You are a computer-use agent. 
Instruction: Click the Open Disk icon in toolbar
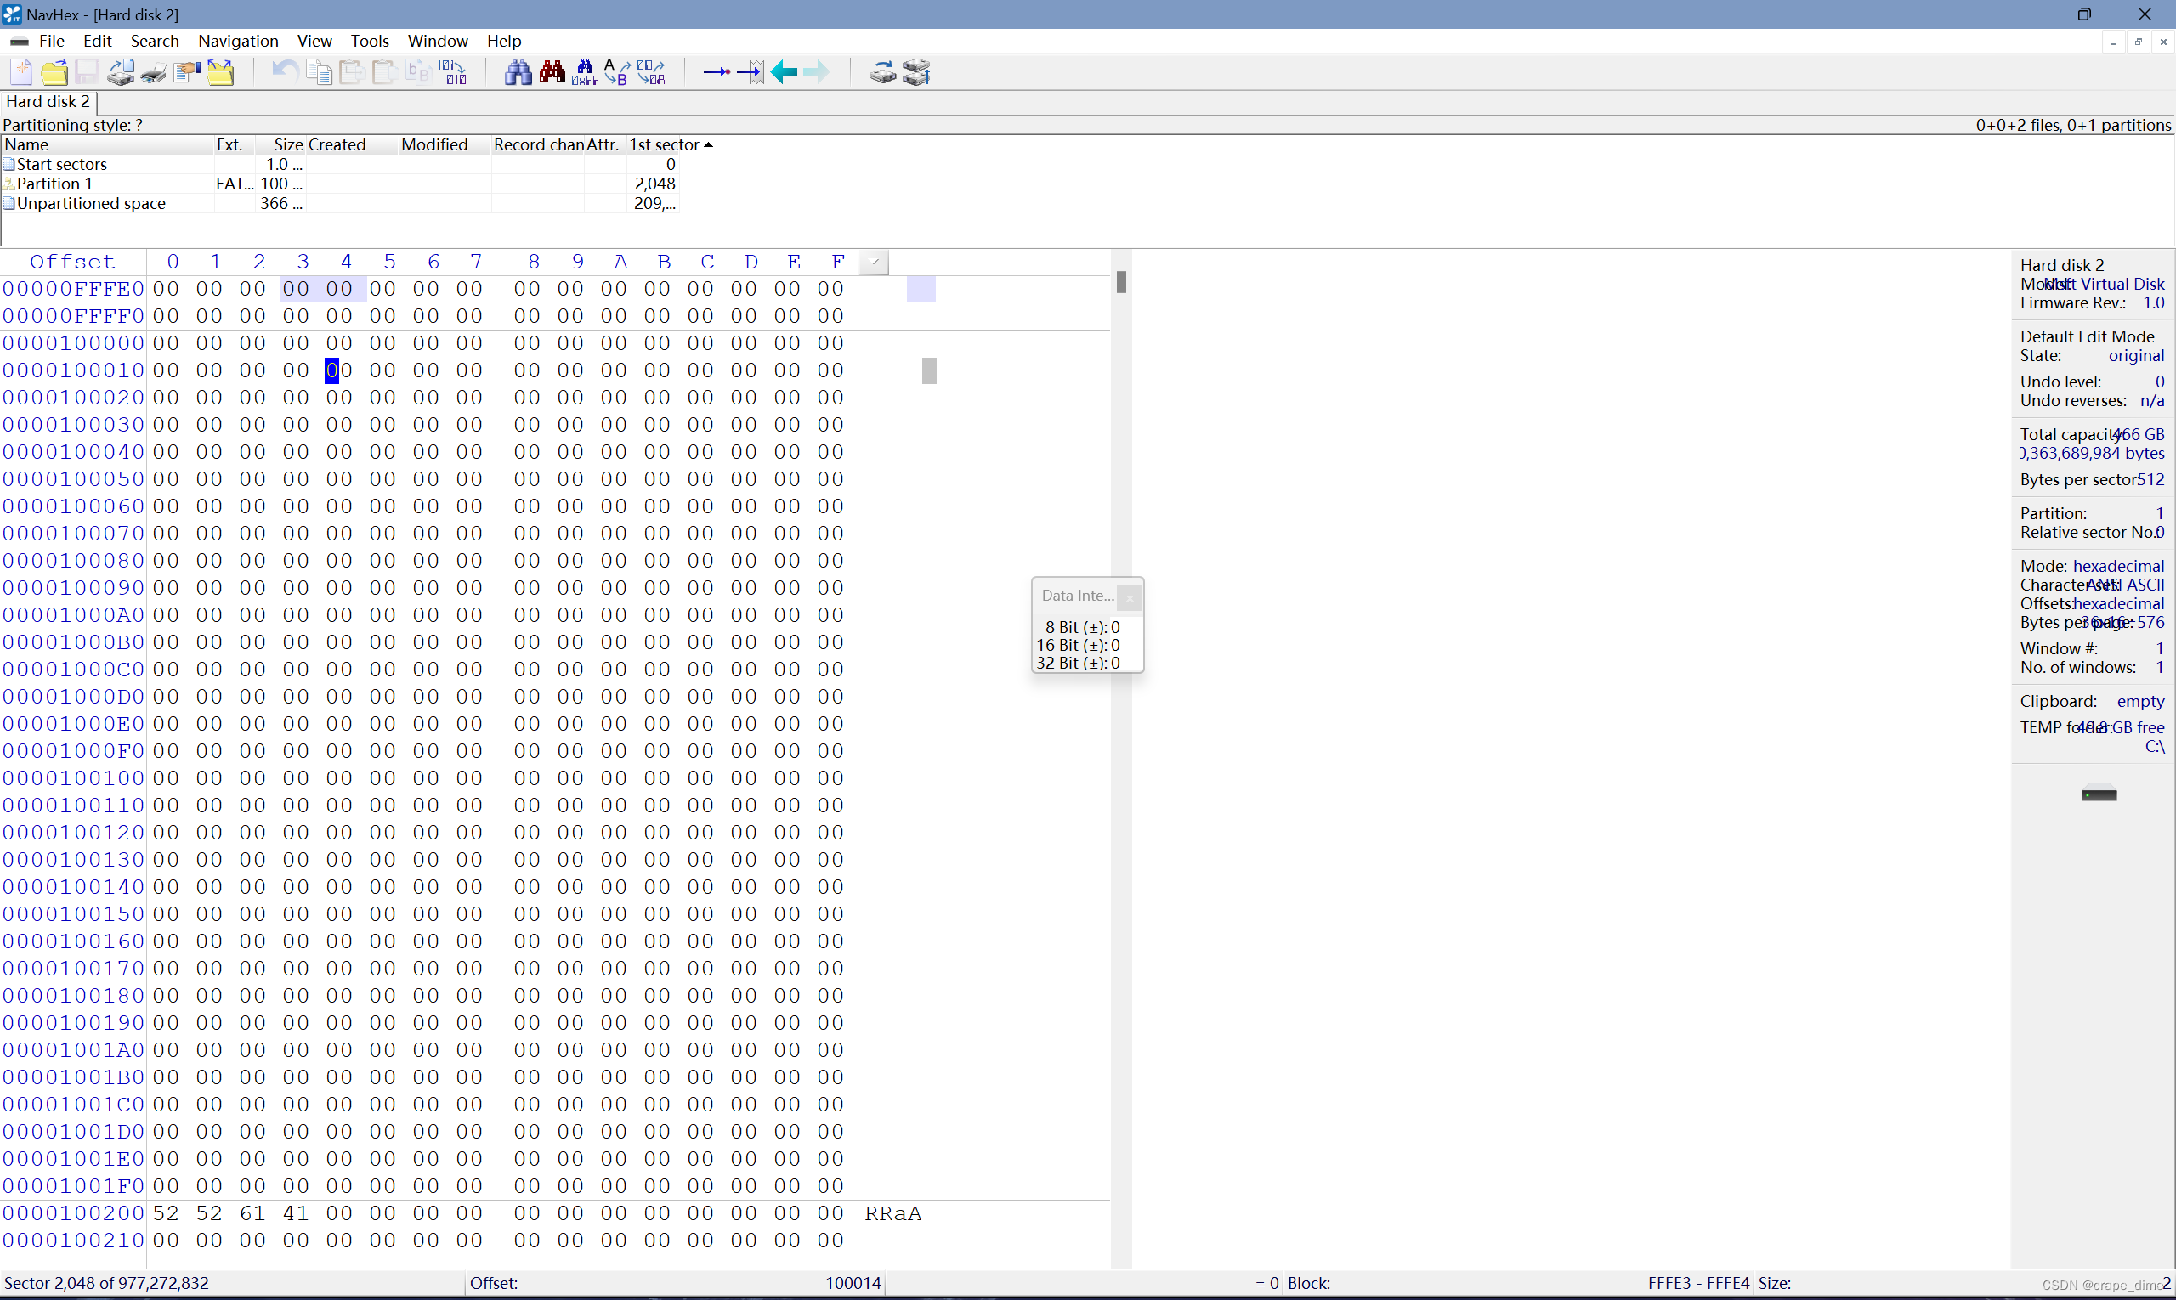pyautogui.click(x=882, y=72)
